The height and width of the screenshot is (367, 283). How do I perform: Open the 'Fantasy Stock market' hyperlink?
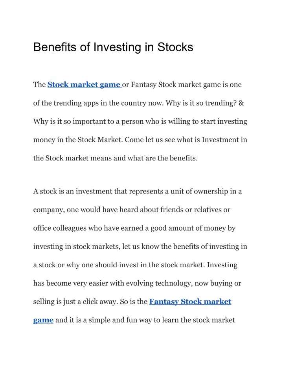point(190,302)
